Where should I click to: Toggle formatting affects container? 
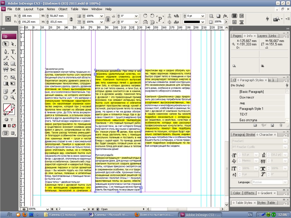click(x=7, y=120)
